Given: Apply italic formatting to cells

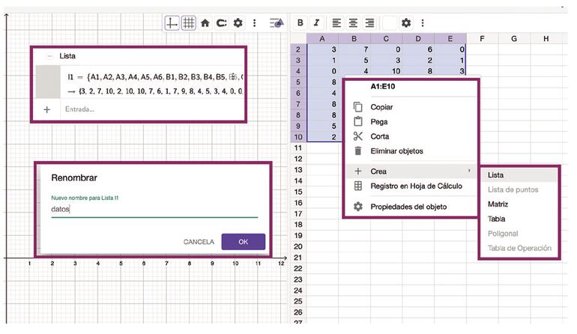Looking at the screenshot, I should 316,22.
